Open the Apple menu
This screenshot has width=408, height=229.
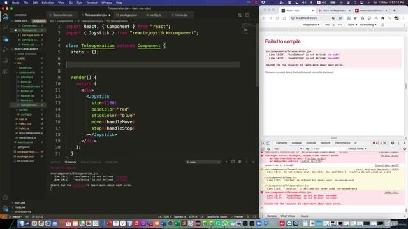tap(6, 3)
